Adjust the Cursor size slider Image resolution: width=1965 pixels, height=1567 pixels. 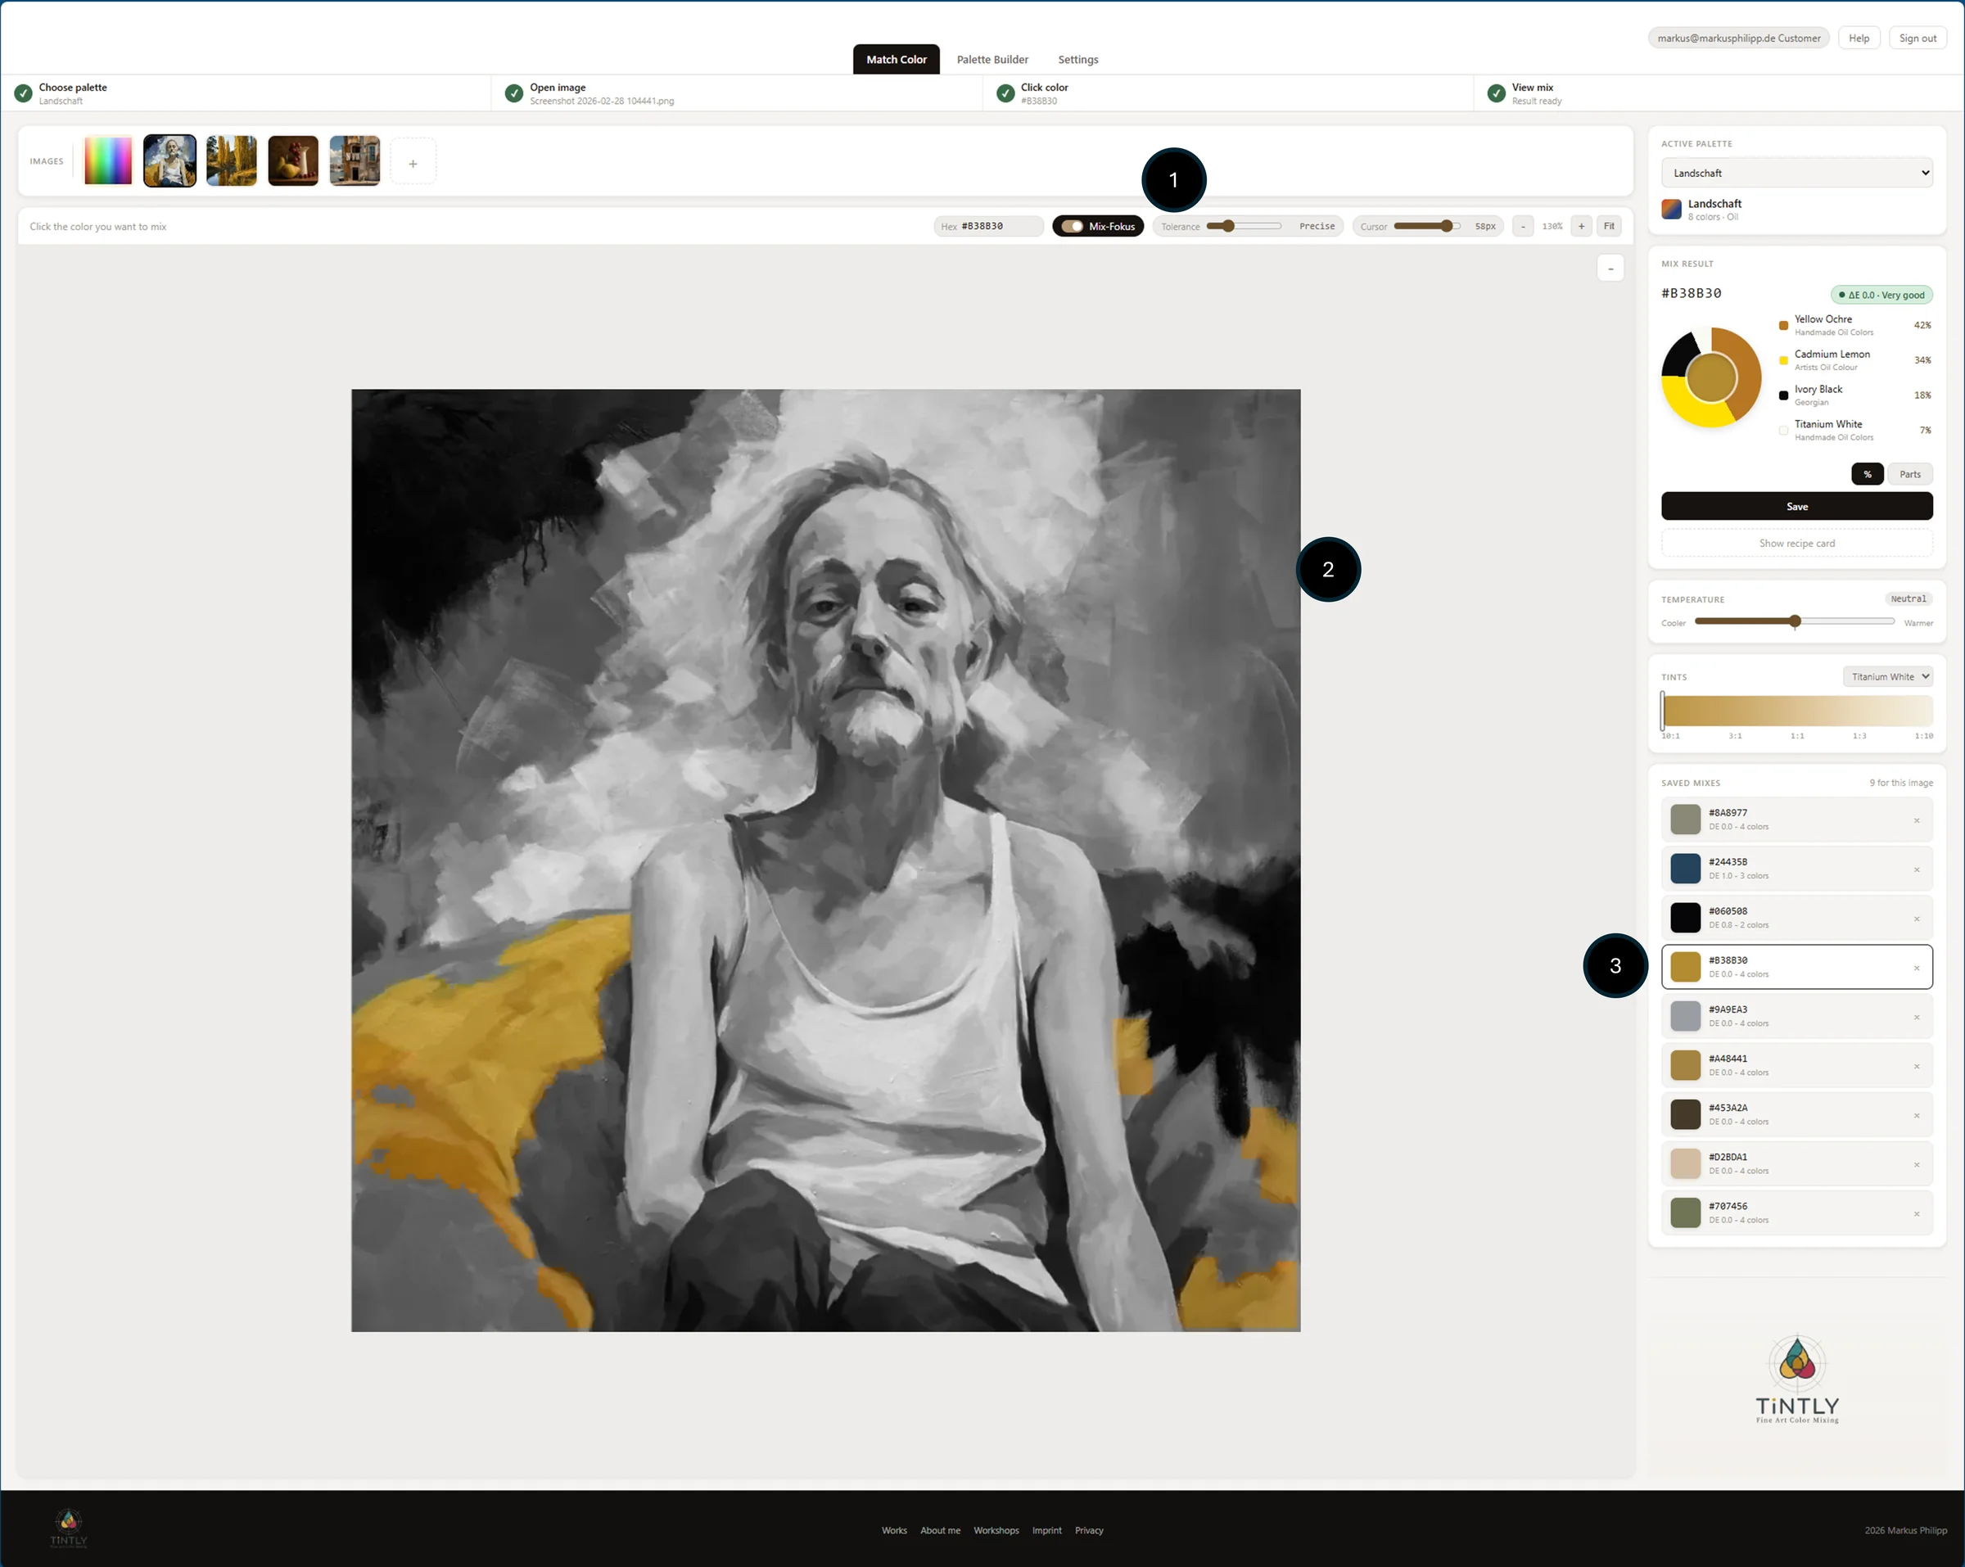[1426, 226]
